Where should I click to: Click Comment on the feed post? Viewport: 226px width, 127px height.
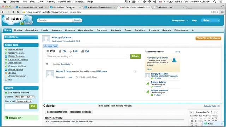60,77
